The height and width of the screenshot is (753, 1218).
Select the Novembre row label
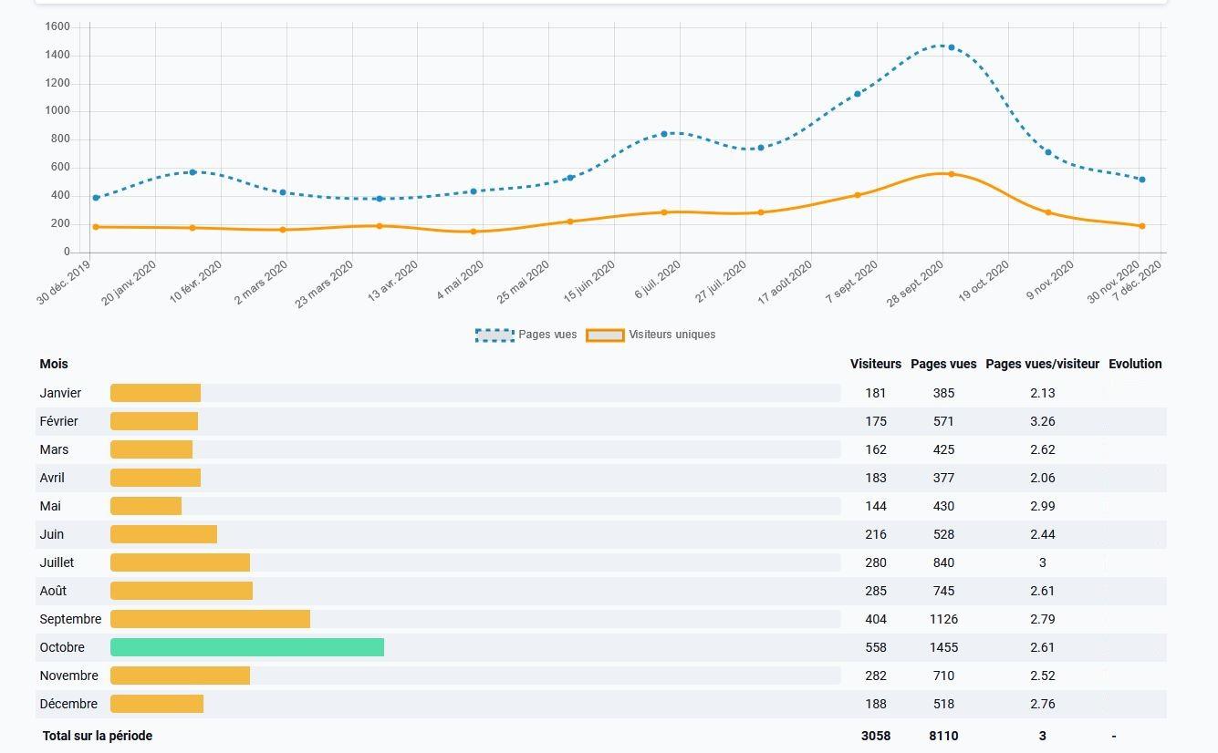tap(68, 676)
